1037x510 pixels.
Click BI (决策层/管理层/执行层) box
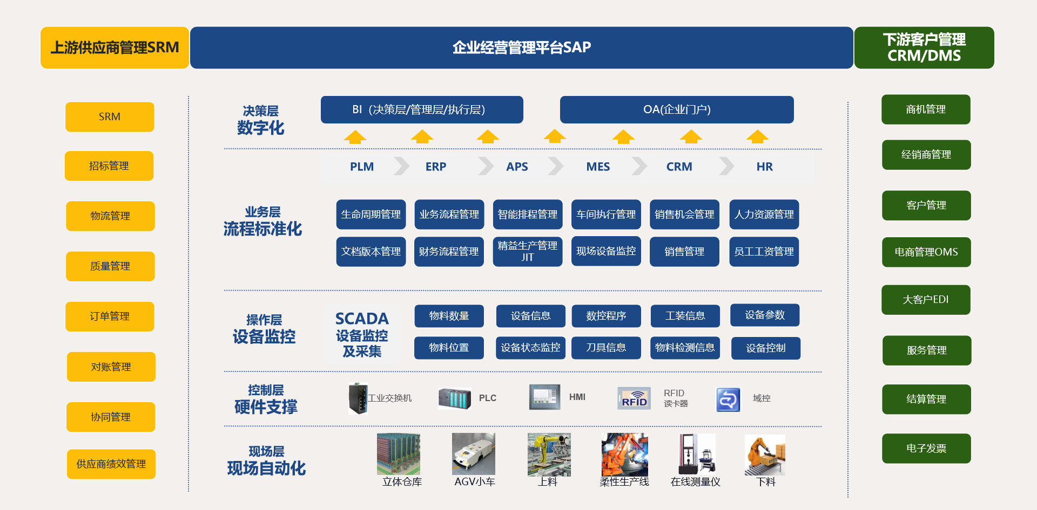point(422,110)
